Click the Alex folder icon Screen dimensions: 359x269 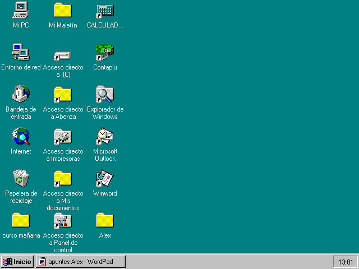[105, 220]
